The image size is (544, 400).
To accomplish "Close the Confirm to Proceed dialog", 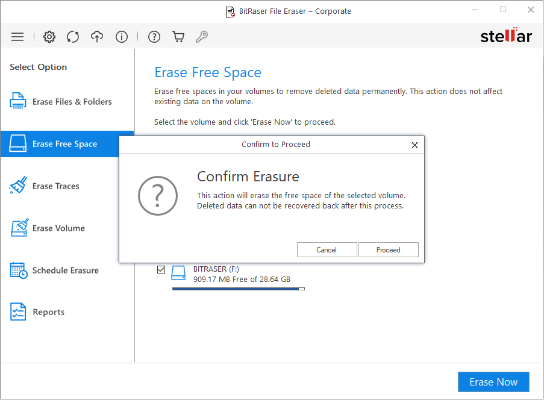I will [x=414, y=145].
